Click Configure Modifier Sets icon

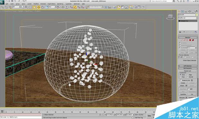pyautogui.click(x=195, y=32)
